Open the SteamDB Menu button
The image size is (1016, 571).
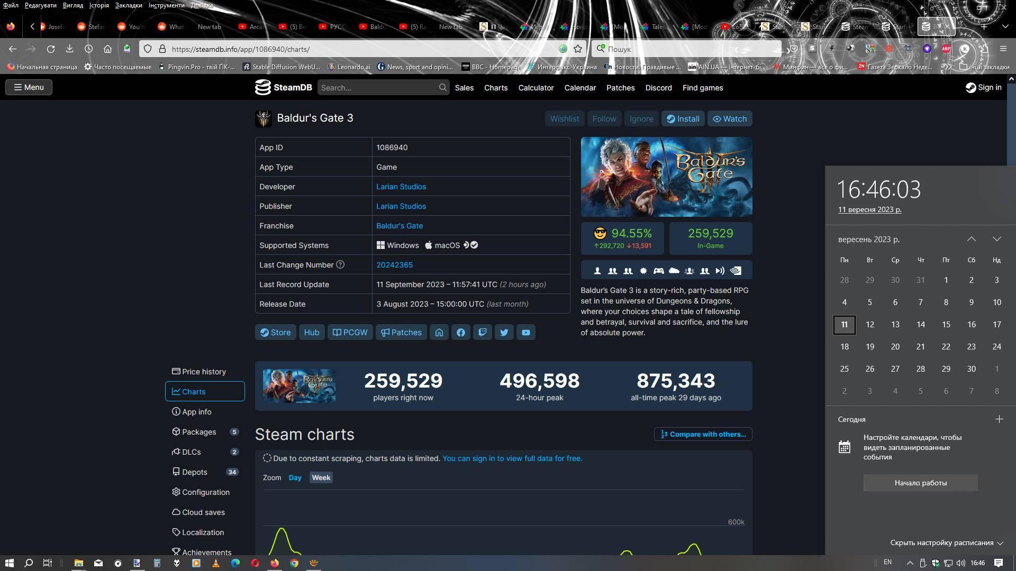pyautogui.click(x=29, y=87)
